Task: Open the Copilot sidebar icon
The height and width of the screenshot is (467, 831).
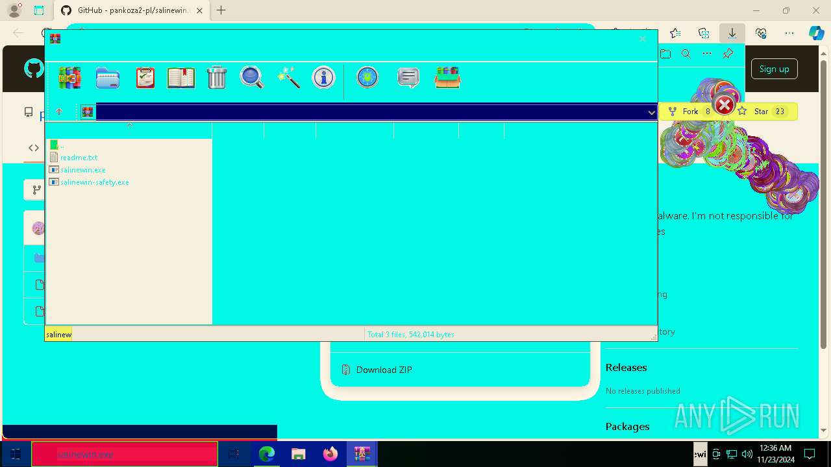Action: pos(816,33)
